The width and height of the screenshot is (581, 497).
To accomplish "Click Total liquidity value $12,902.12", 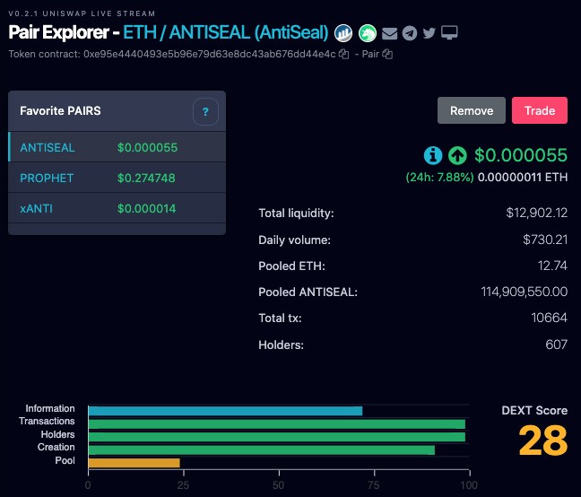I will (536, 213).
